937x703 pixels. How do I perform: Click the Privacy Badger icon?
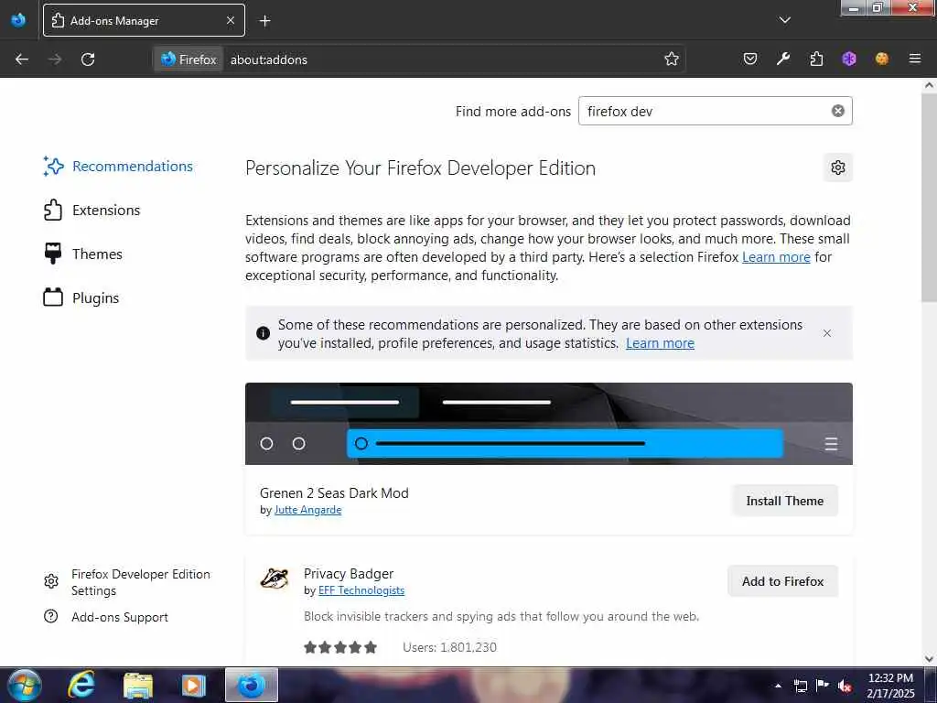(x=275, y=579)
